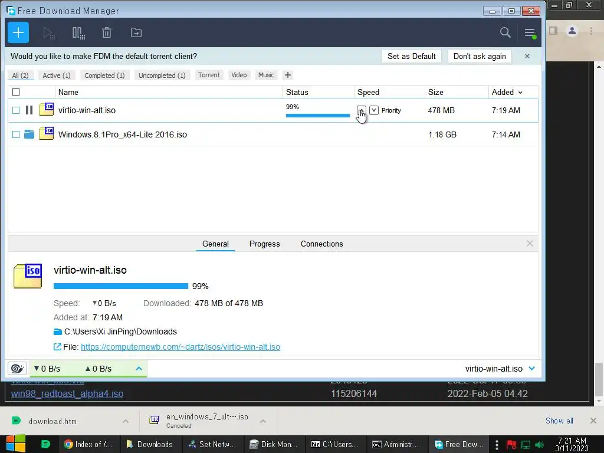The height and width of the screenshot is (453, 604).
Task: Select the Active (1) filter tab
Action: click(x=57, y=75)
